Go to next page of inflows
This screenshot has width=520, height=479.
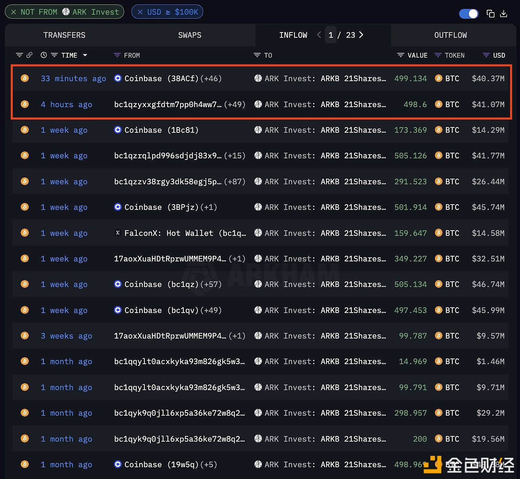361,35
